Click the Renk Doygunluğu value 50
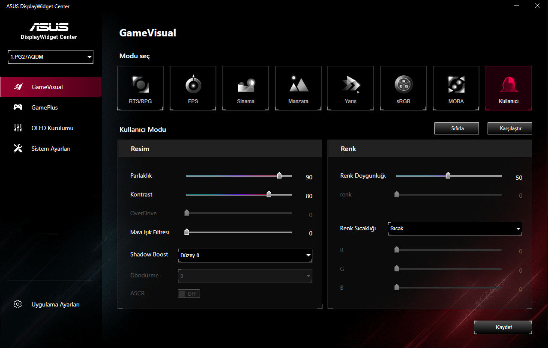This screenshot has height=348, width=548. click(x=519, y=178)
